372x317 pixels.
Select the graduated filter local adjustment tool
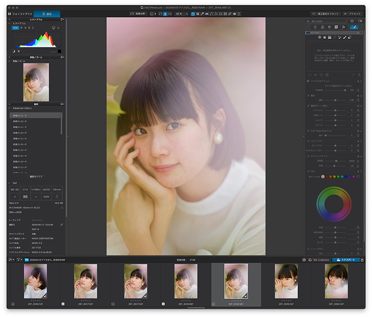[330, 37]
